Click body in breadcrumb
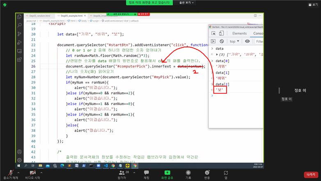Image resolution: width=321 pixels, height=181 pixels. (84, 21)
